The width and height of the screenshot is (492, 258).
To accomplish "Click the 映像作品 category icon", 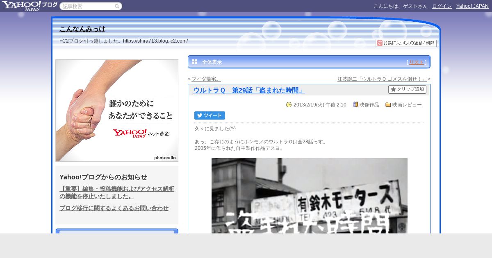I will 355,105.
